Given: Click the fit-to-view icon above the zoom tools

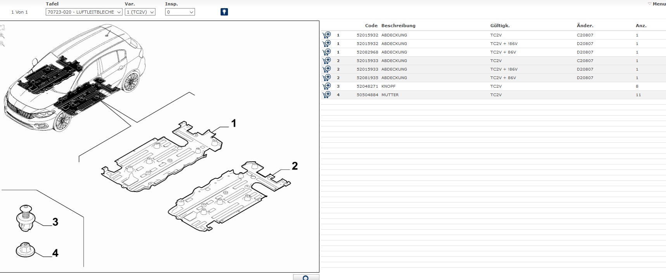Looking at the screenshot, I should coord(2,28).
